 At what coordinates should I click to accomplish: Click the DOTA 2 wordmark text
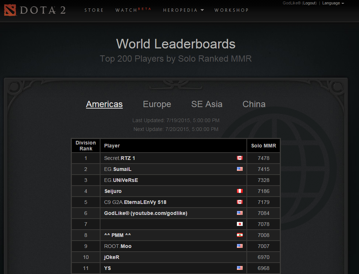[43, 10]
